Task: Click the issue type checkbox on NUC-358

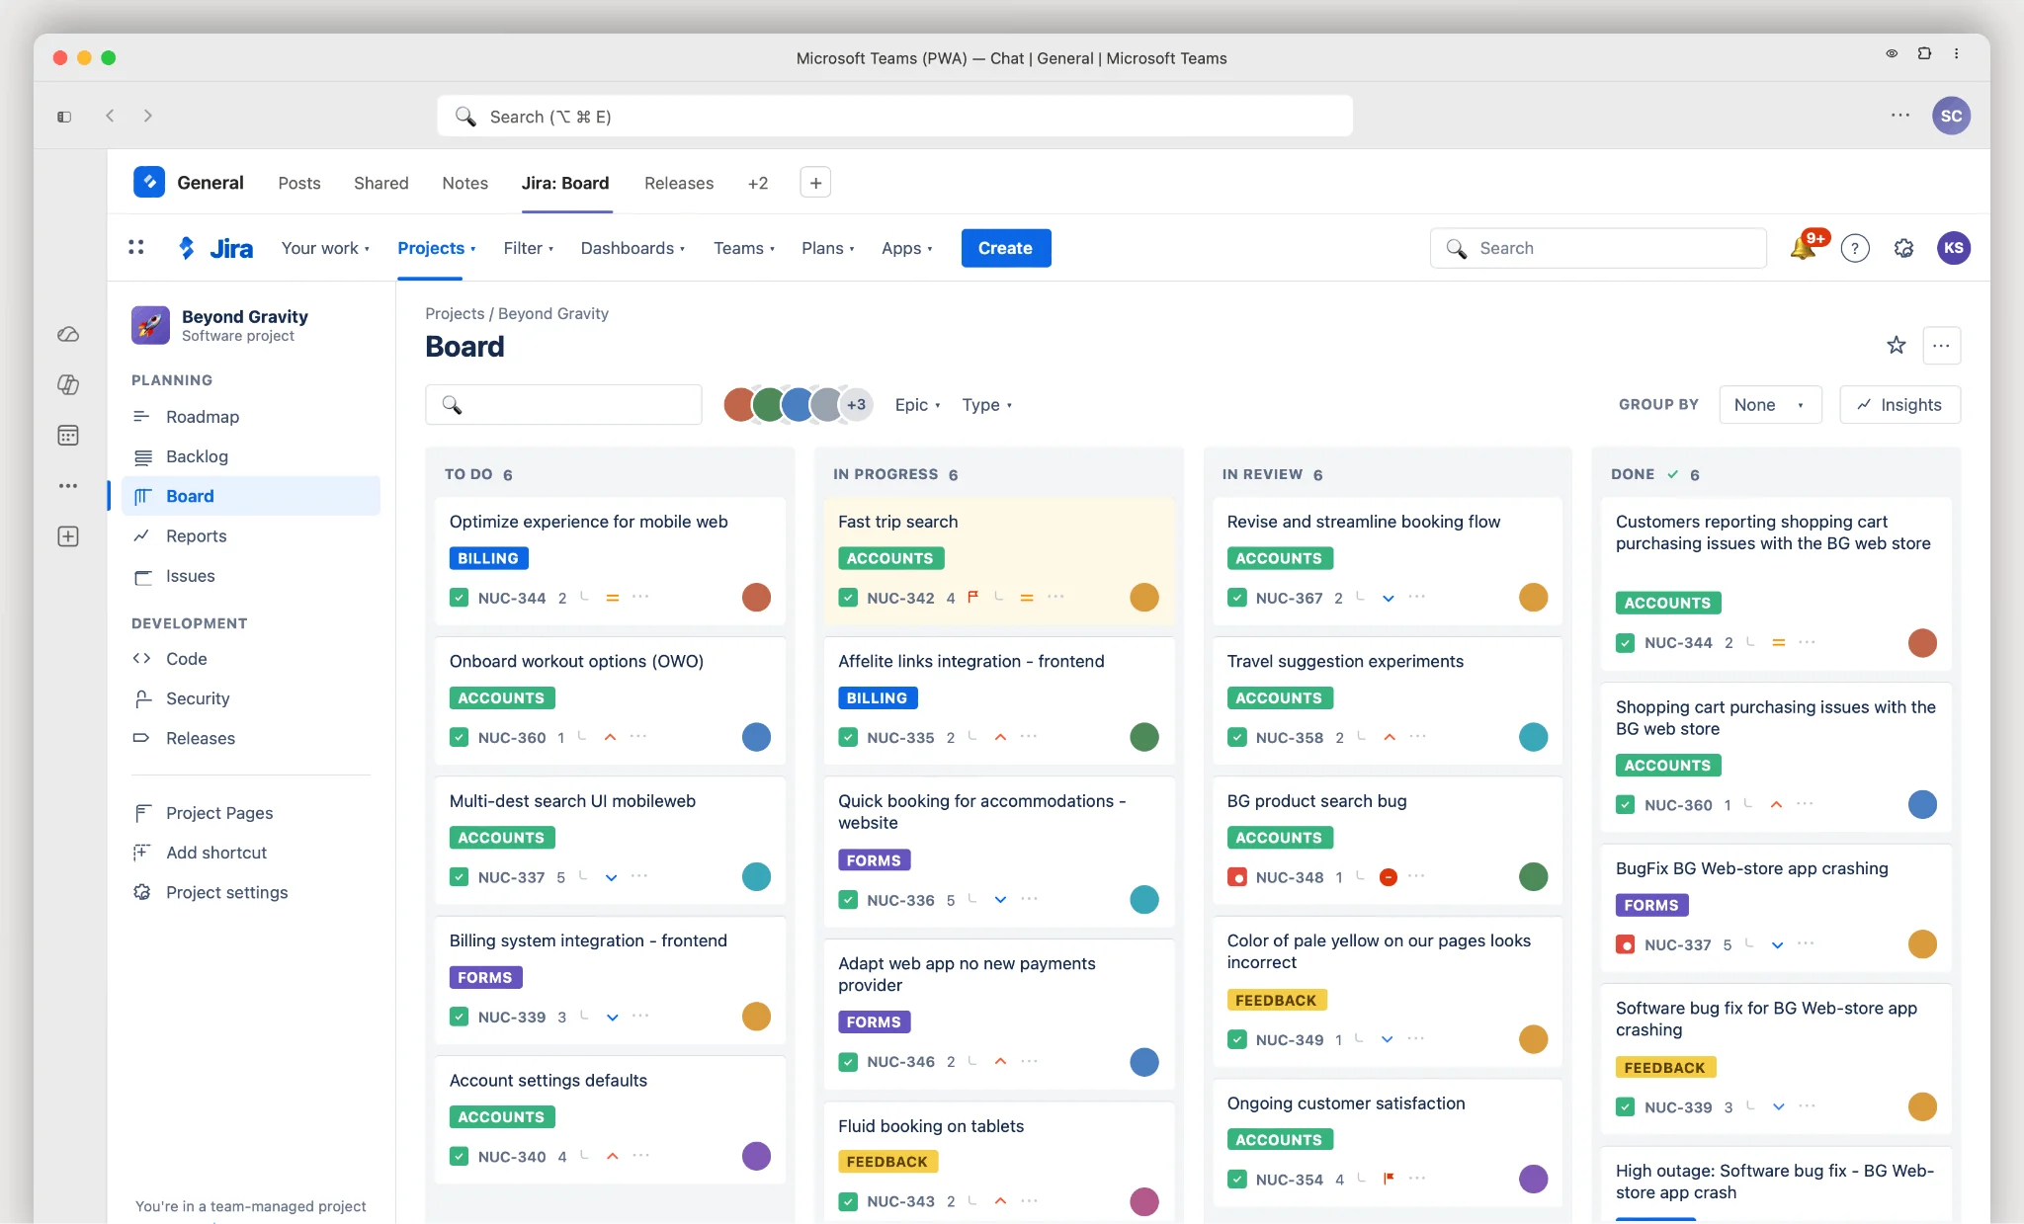Action: click(1236, 737)
